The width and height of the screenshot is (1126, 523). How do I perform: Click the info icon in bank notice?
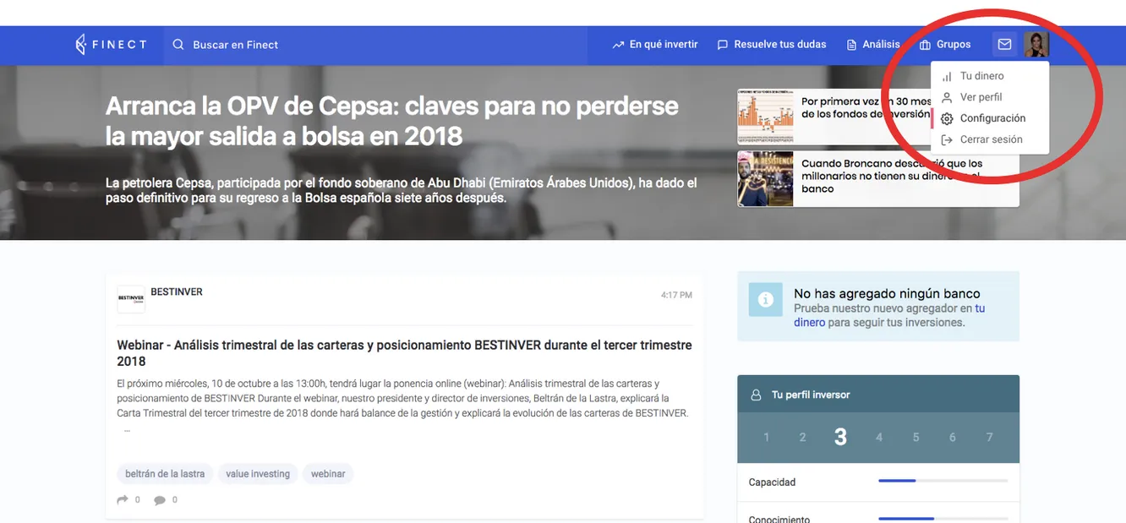[765, 300]
